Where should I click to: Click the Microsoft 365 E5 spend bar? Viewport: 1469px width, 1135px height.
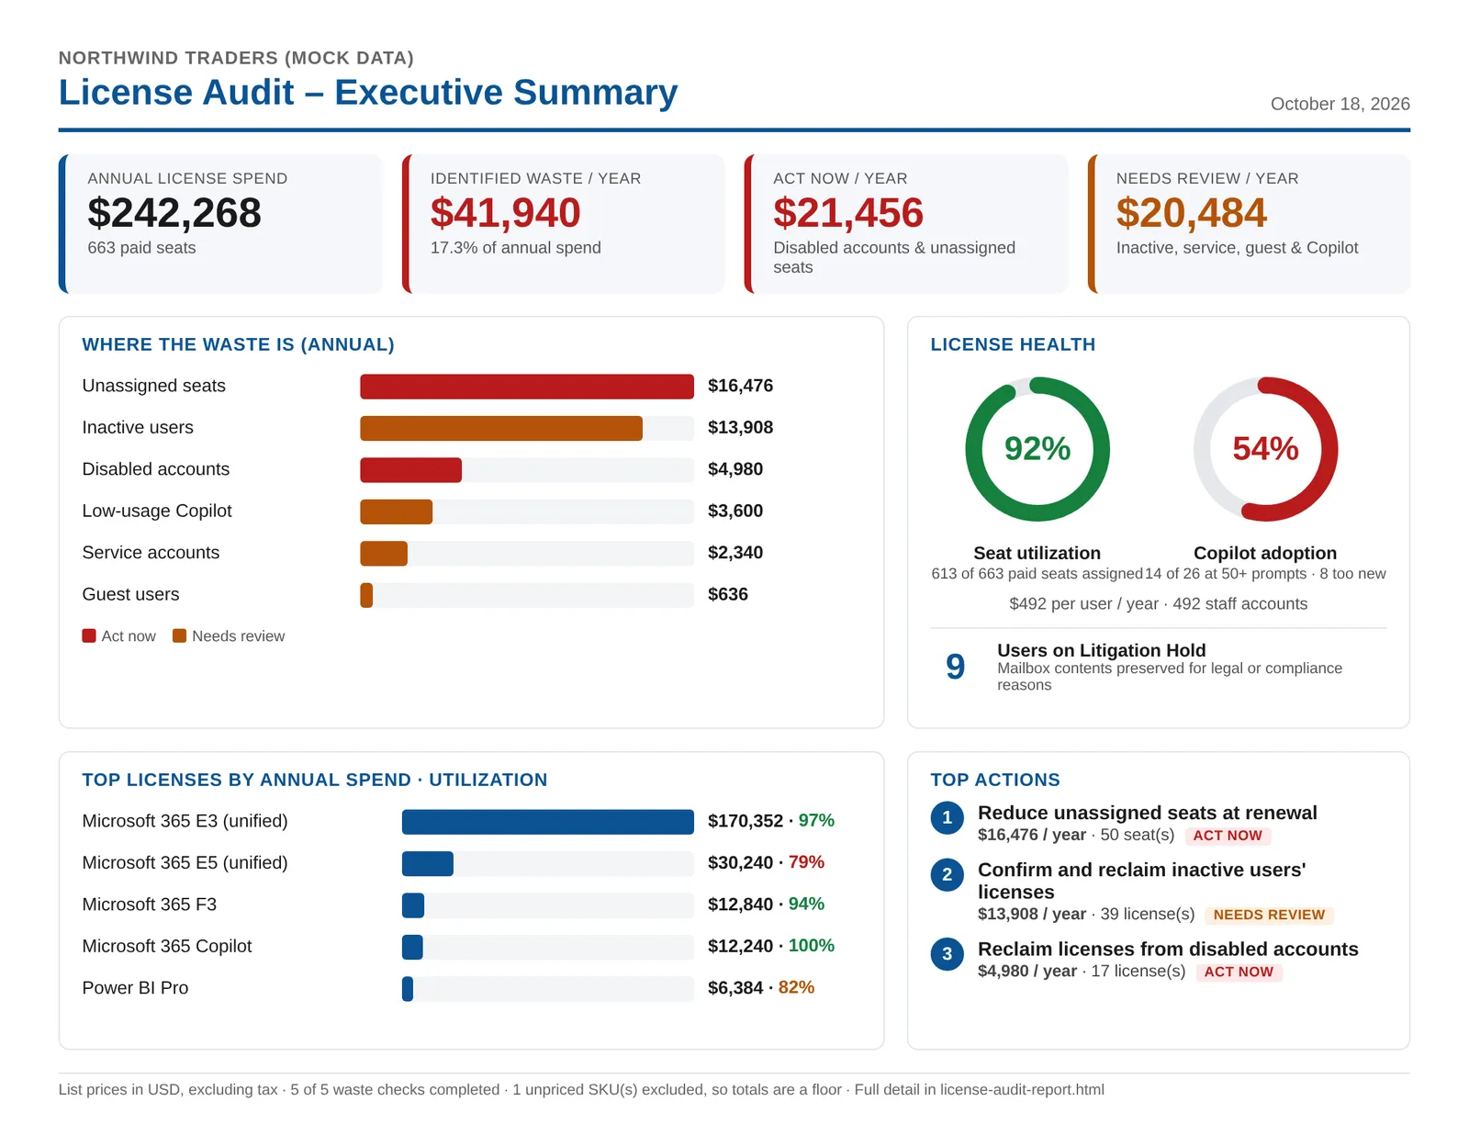tap(428, 863)
